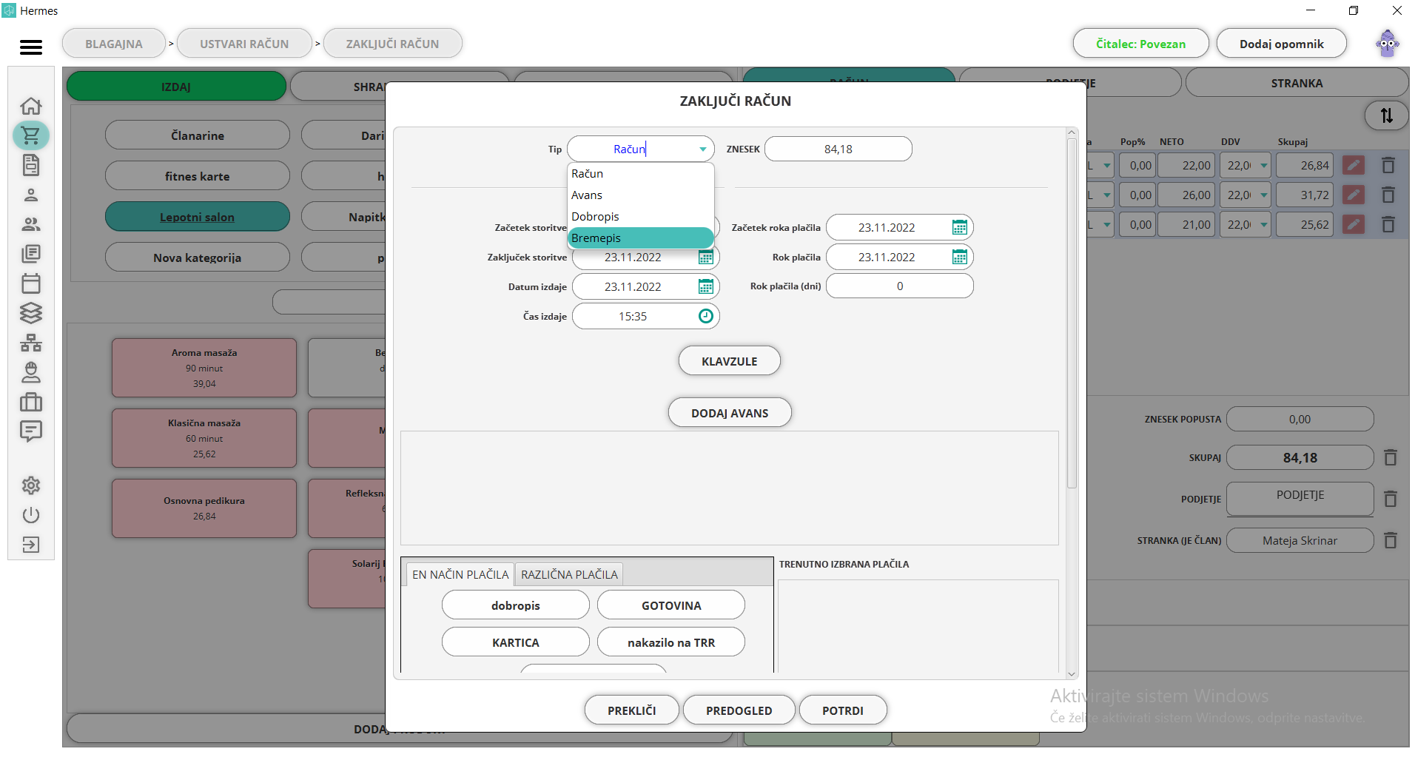
Task: Open the calendar sidebar icon
Action: [x=31, y=283]
